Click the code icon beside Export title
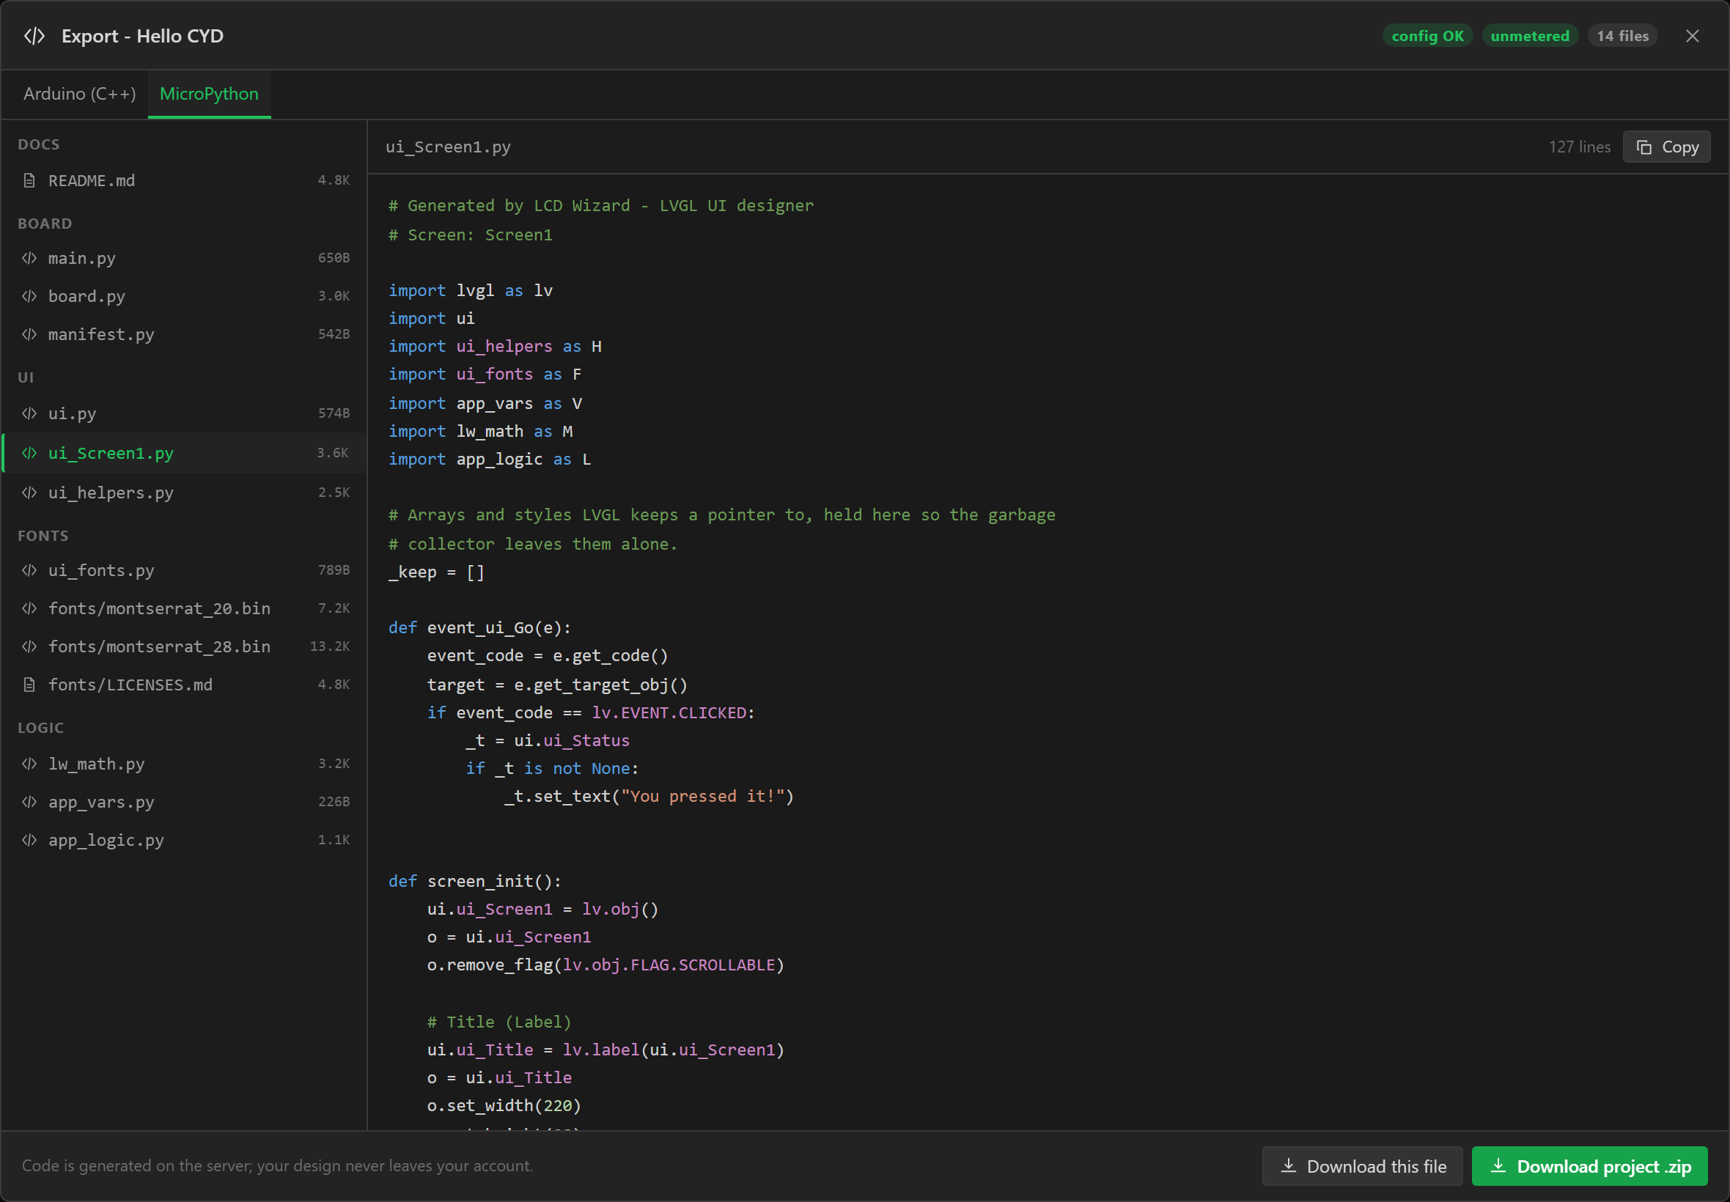This screenshot has height=1202, width=1730. coord(34,36)
